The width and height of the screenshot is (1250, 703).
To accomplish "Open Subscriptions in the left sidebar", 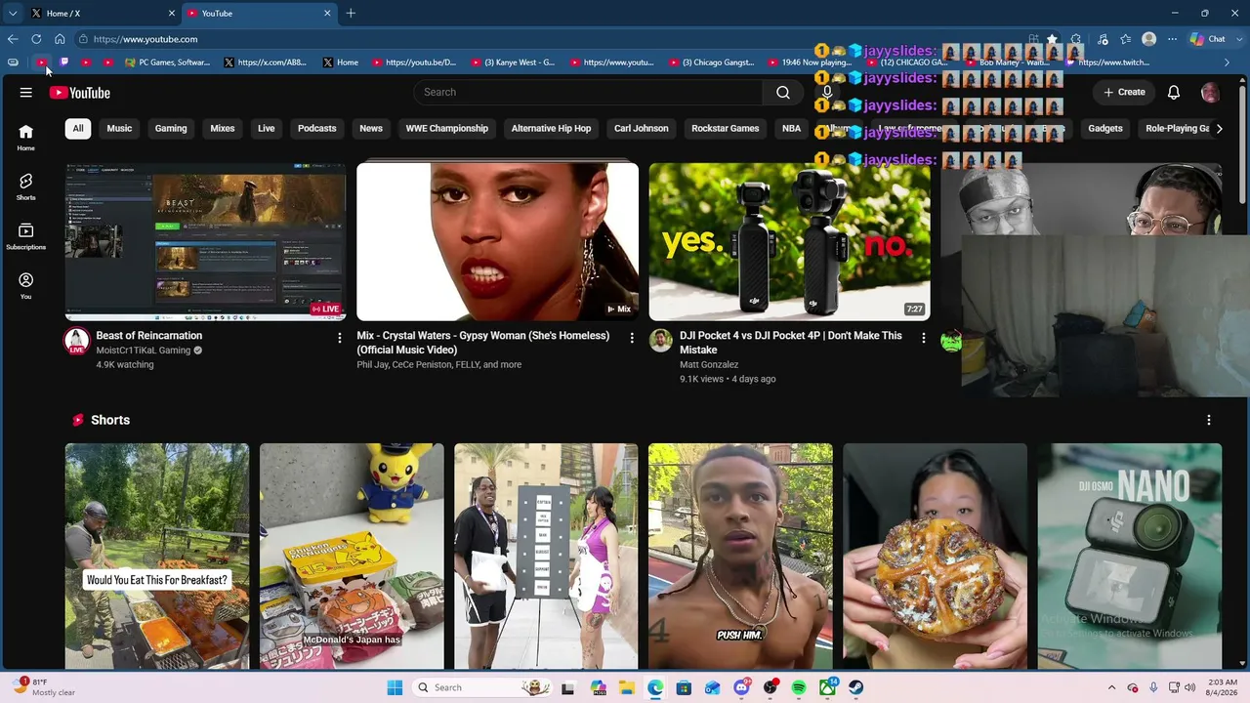I will tap(25, 236).
